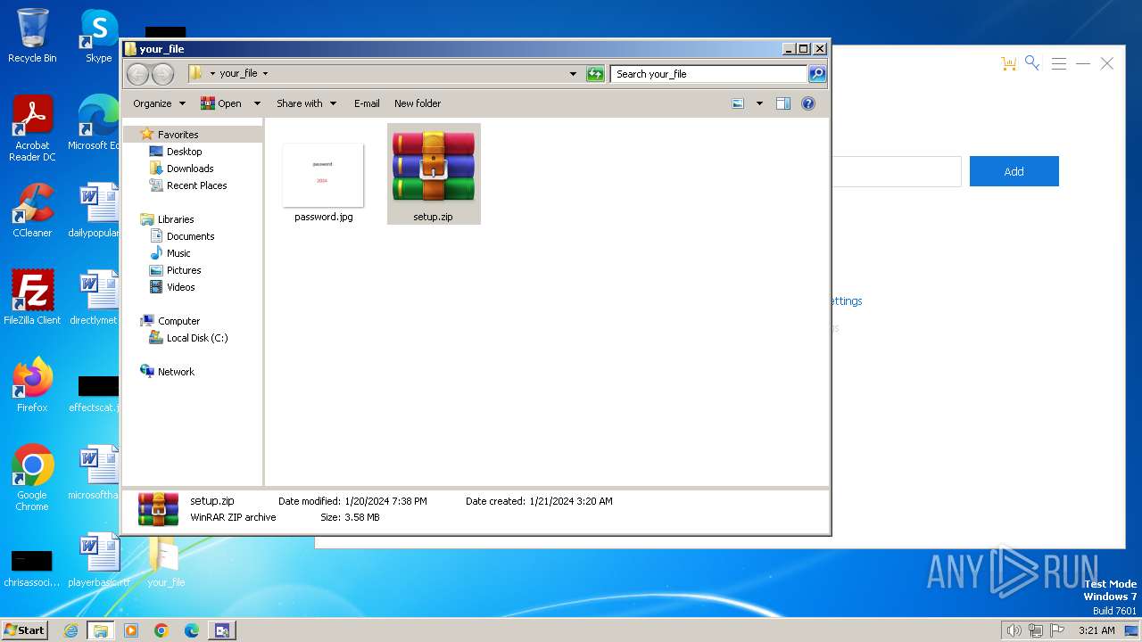Viewport: 1142px width, 642px height.
Task: Click the shopping cart icon in background window
Action: point(1008,63)
